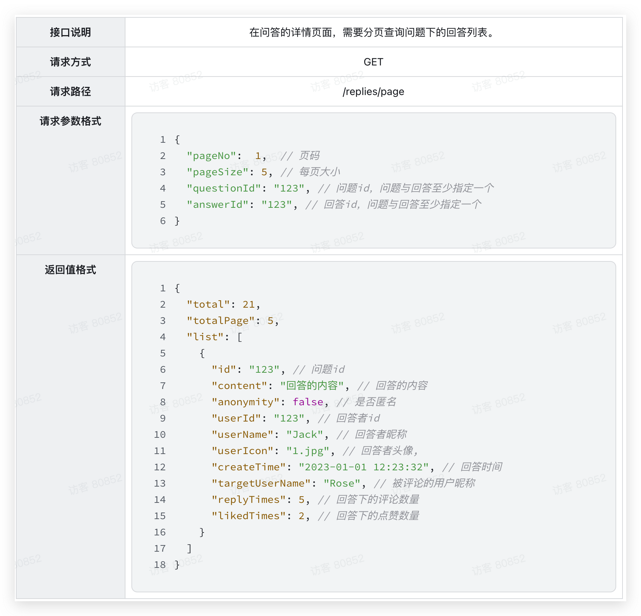Click the 页码 comment
Viewport: 641px width, 616px height.
(x=300, y=156)
